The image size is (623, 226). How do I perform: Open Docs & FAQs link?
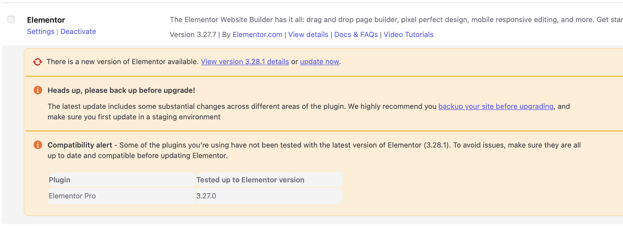pyautogui.click(x=356, y=35)
